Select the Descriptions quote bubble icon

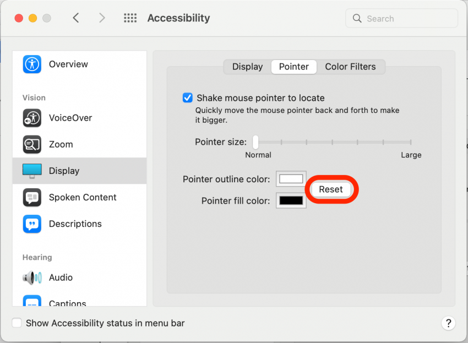pos(32,224)
